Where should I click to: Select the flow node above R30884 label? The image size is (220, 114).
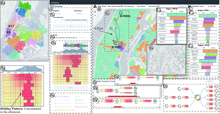pos(121,13)
